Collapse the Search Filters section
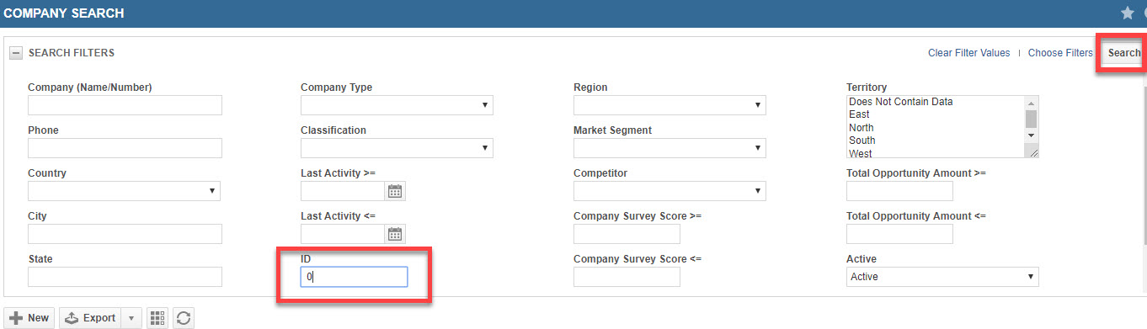The width and height of the screenshot is (1147, 329). pyautogui.click(x=16, y=53)
